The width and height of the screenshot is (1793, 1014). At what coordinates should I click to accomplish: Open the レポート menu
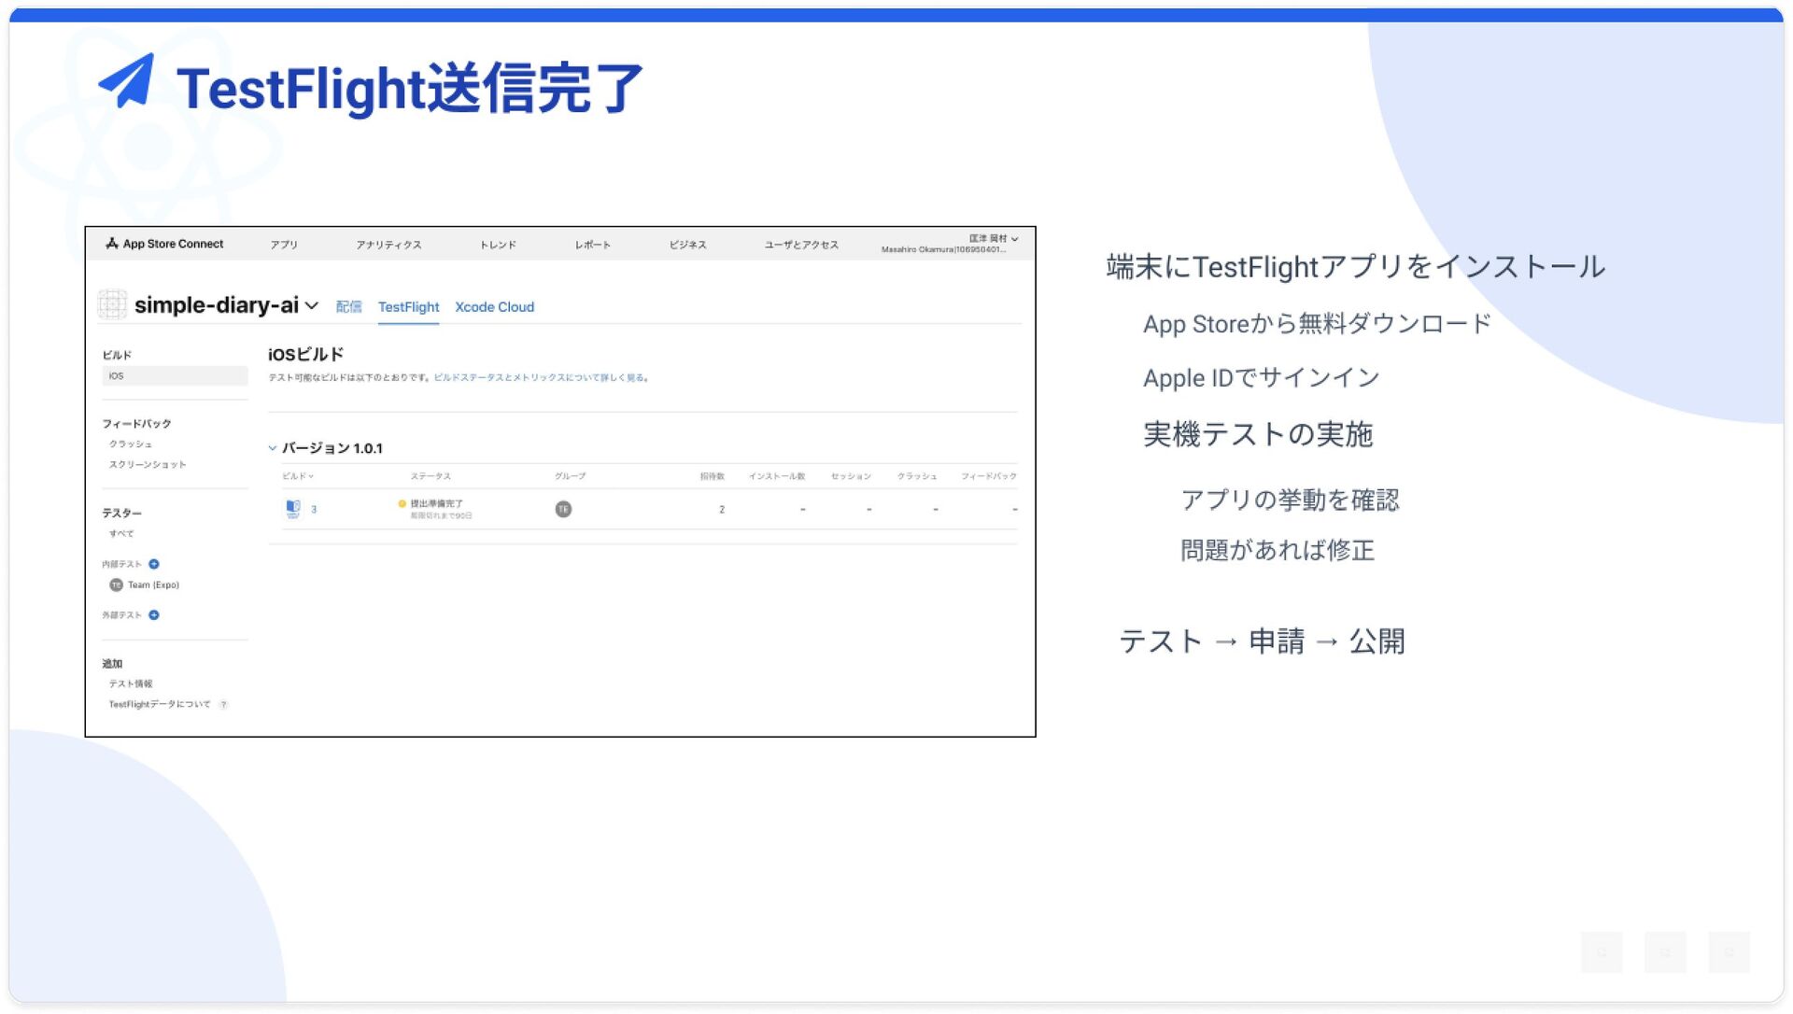[x=592, y=245]
